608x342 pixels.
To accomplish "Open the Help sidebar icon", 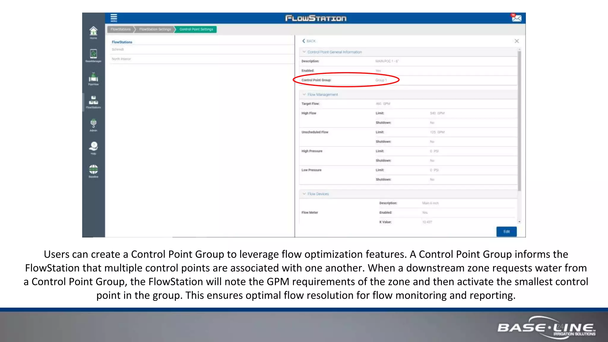I will (x=94, y=148).
